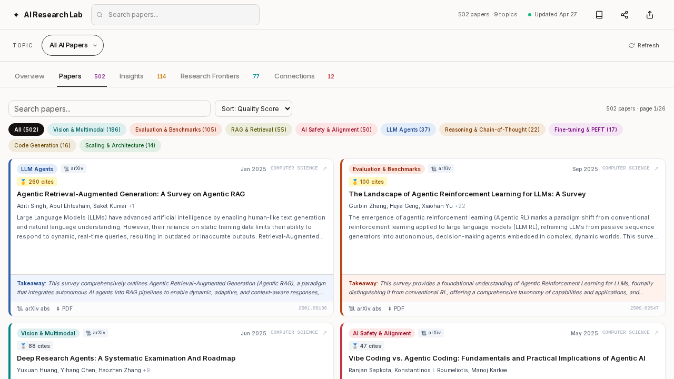Viewport: 674px width, 379px height.
Task: Click the export upload icon in header
Action: pos(650,15)
